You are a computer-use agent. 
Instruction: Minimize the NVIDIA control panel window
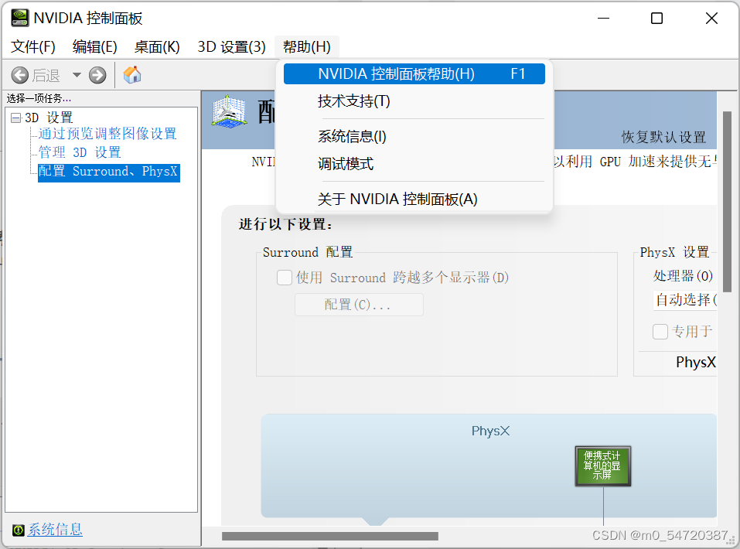tap(603, 19)
